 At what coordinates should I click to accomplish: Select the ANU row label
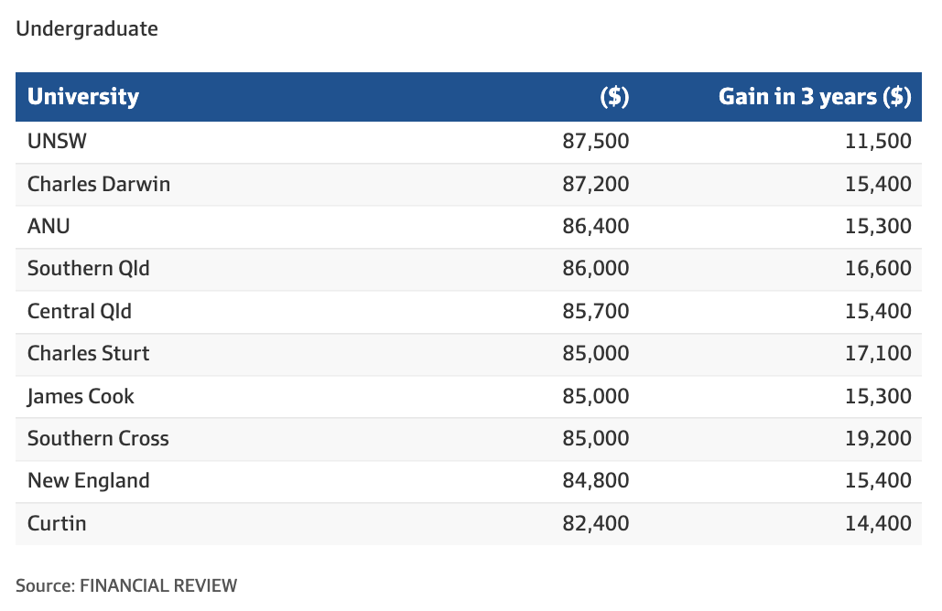click(x=49, y=226)
